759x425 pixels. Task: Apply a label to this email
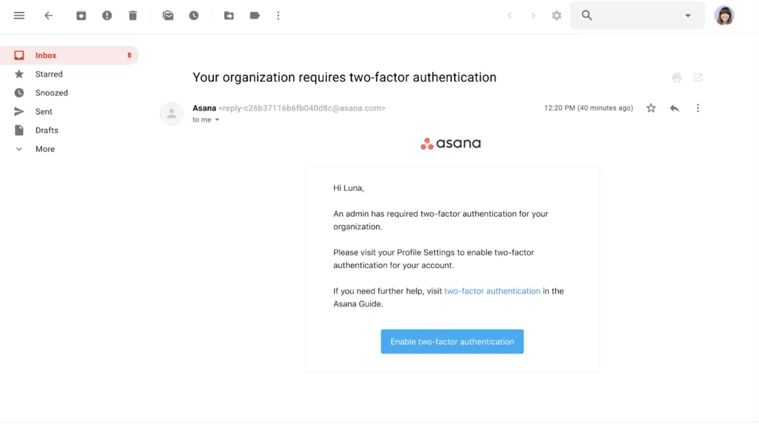pos(255,15)
